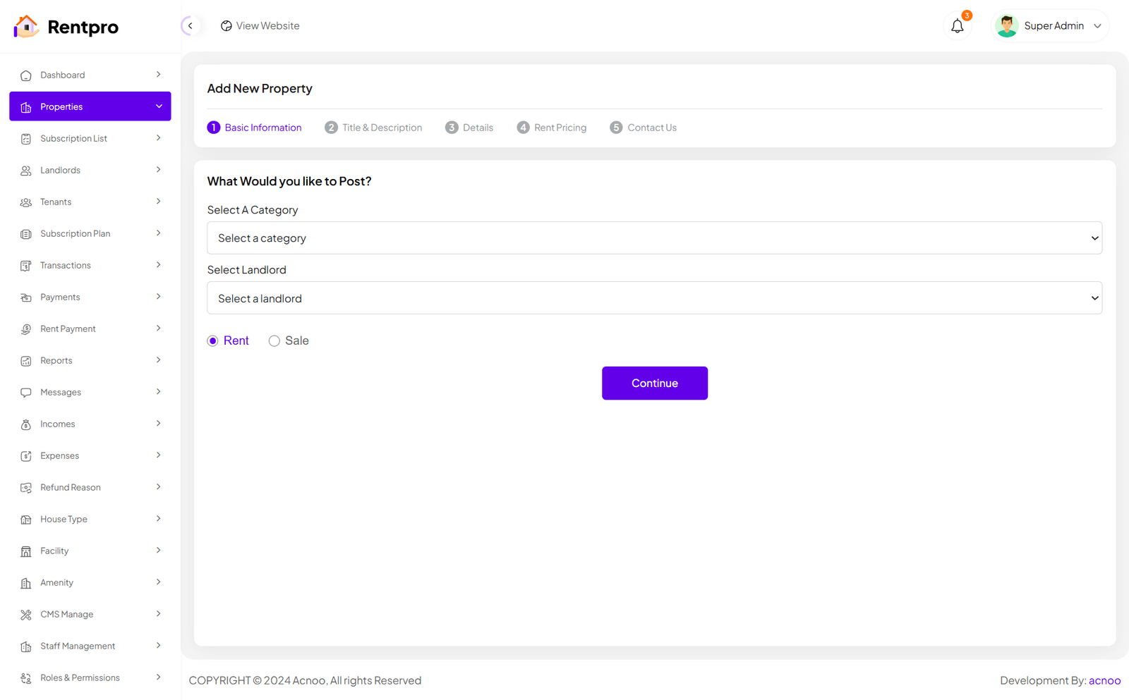Expand the Properties menu chevron

(x=159, y=106)
